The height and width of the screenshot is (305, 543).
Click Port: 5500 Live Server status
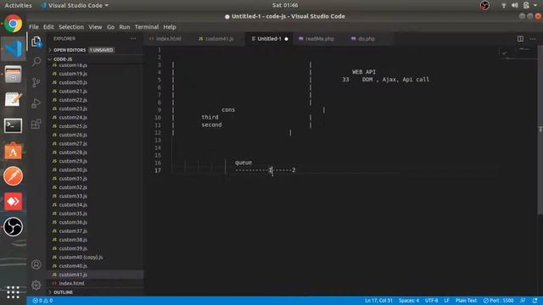498,301
